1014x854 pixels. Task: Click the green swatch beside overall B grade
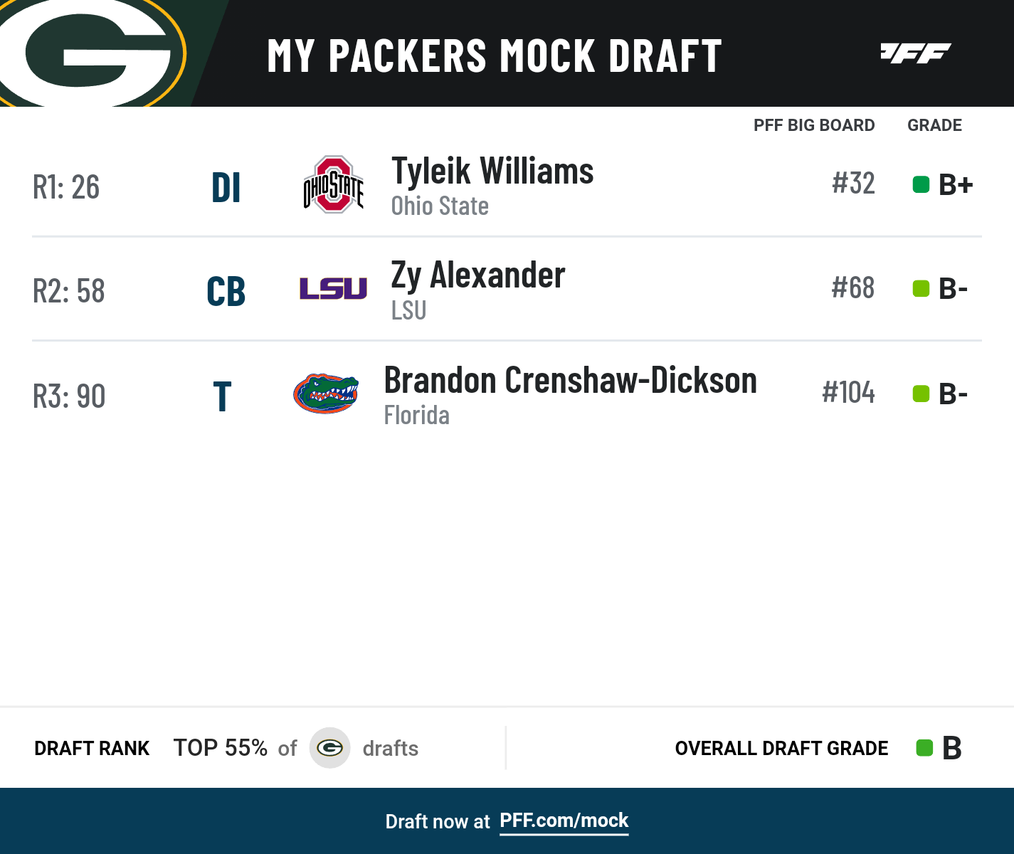pos(924,748)
